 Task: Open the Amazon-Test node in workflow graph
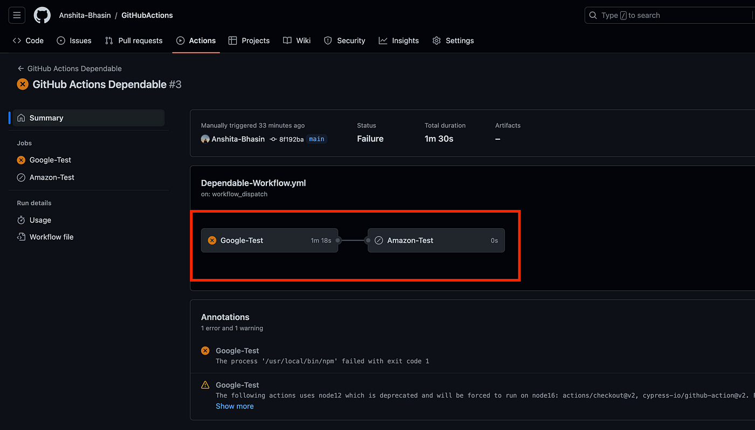pos(436,240)
